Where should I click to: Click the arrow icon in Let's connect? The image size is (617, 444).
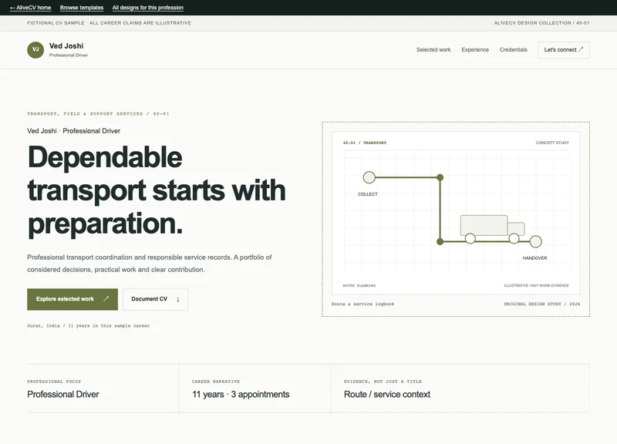pos(581,49)
